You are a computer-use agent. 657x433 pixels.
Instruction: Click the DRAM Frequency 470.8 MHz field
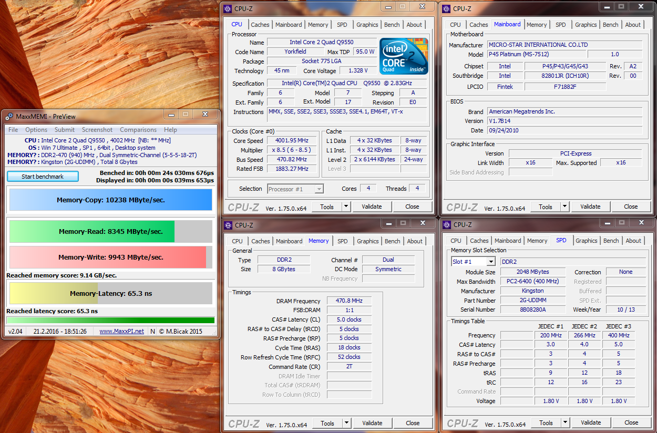pyautogui.click(x=350, y=301)
